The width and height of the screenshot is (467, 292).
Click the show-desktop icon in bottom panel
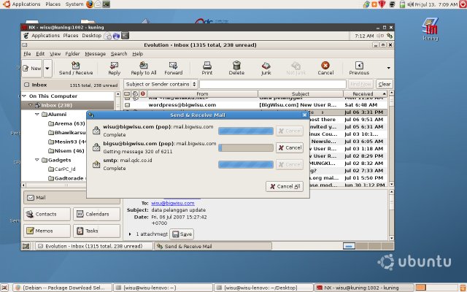[x=5, y=288]
